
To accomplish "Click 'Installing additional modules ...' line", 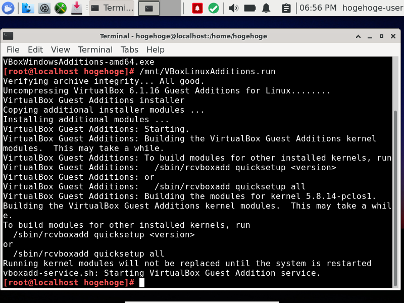I will (x=86, y=120).
